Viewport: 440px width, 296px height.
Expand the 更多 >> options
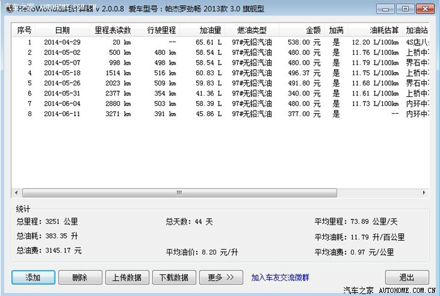[x=221, y=277]
